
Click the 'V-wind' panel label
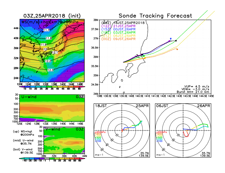click(53, 129)
